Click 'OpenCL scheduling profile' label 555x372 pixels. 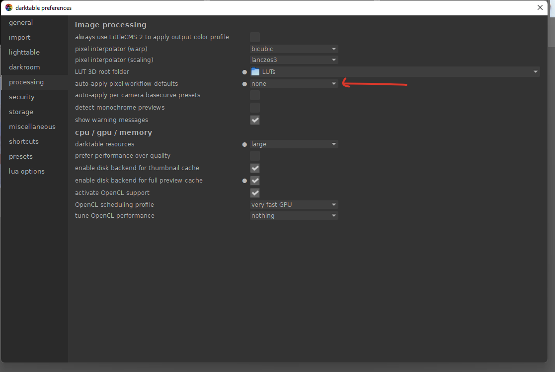pyautogui.click(x=114, y=204)
